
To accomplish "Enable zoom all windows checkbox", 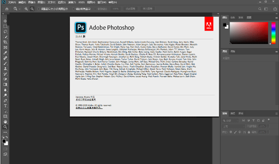I will pyautogui.click(x=73, y=9).
